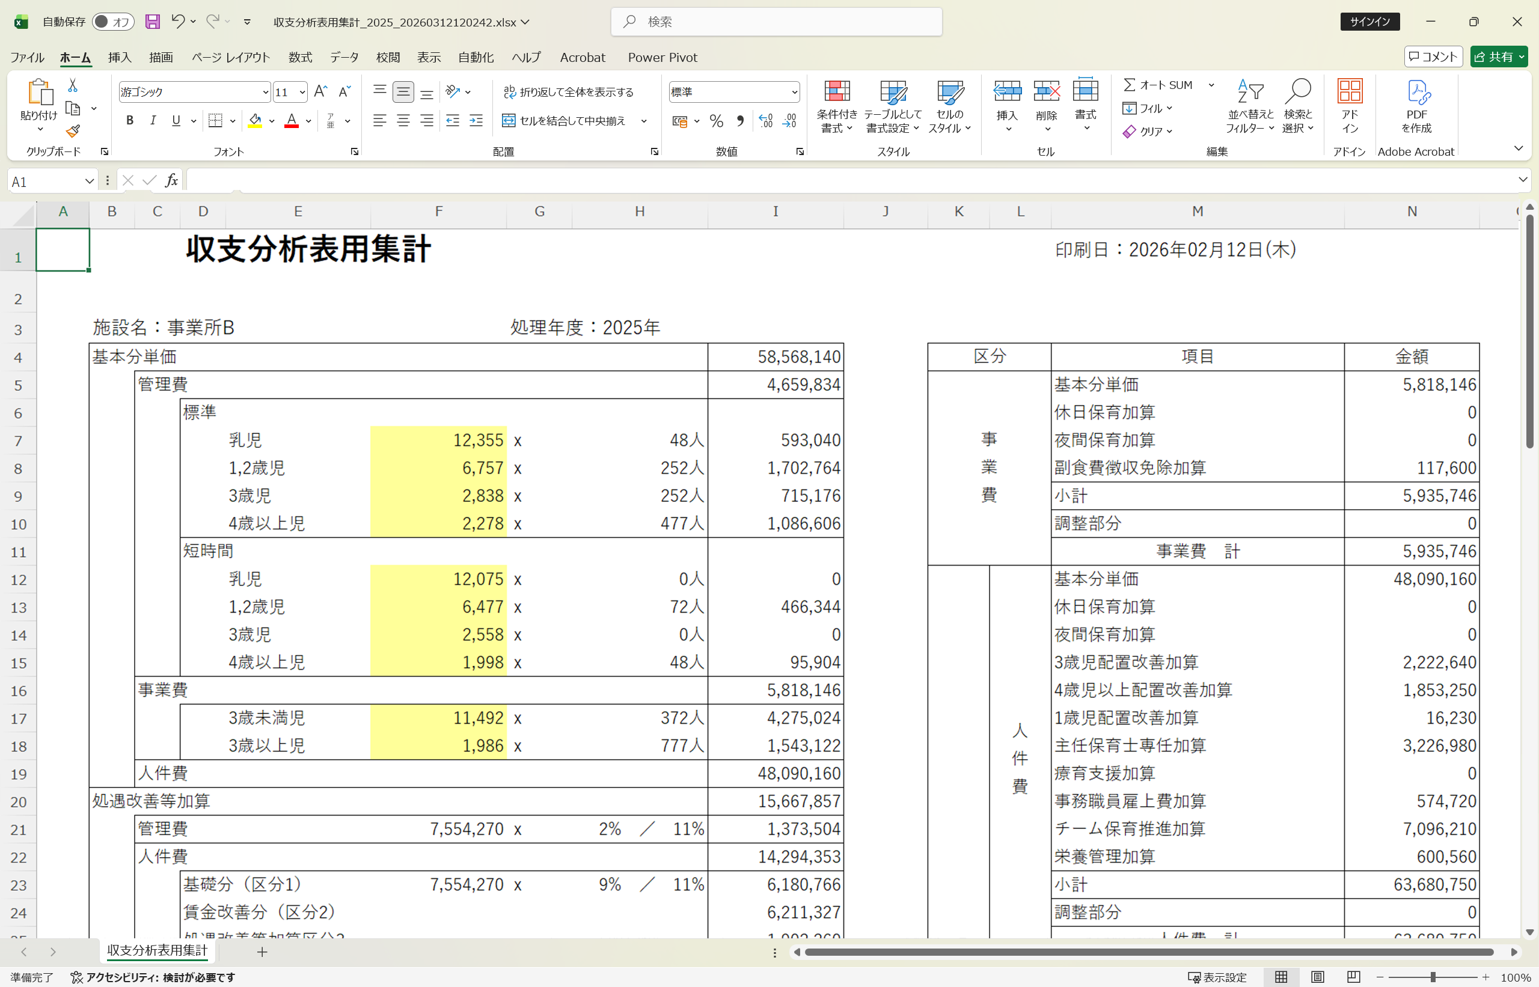1539x987 pixels.
Task: Click the Borders icon in the Font group
Action: (215, 120)
